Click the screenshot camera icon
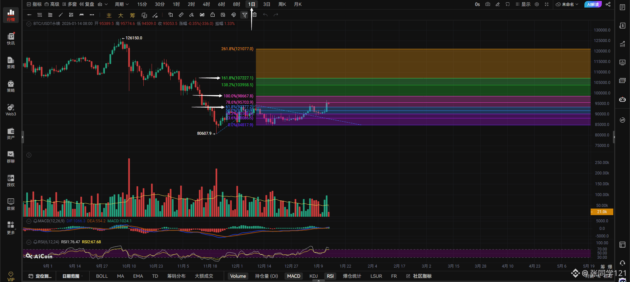Screen dimensions: 630x282 coord(488,4)
